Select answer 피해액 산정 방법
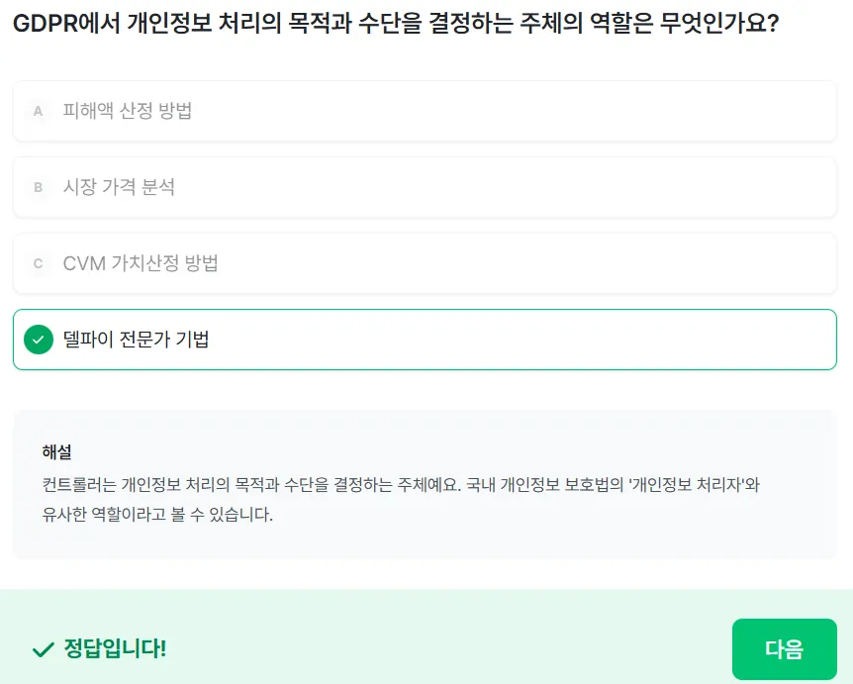Viewport: 853px width, 684px height. (x=426, y=112)
